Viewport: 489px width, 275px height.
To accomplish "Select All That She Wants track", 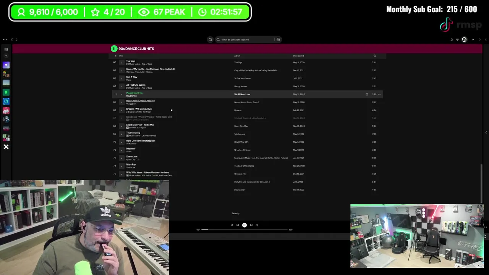I will (136, 85).
